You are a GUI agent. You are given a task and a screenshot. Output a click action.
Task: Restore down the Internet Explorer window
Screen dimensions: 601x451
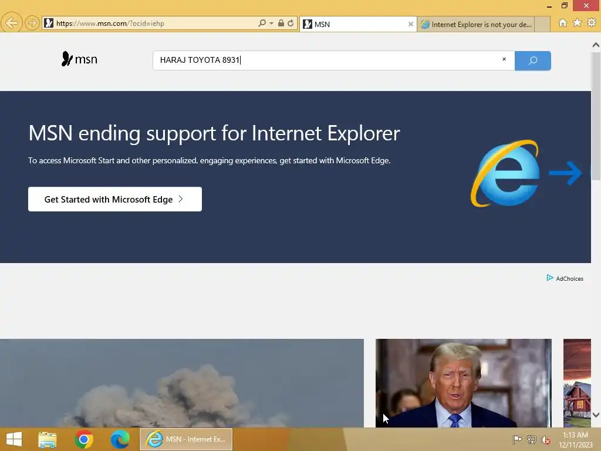564,5
